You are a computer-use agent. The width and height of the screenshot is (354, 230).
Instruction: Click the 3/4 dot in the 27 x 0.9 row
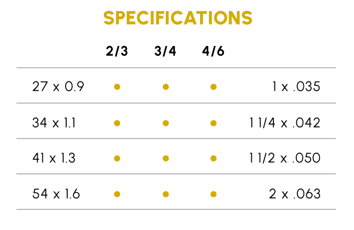(x=166, y=87)
